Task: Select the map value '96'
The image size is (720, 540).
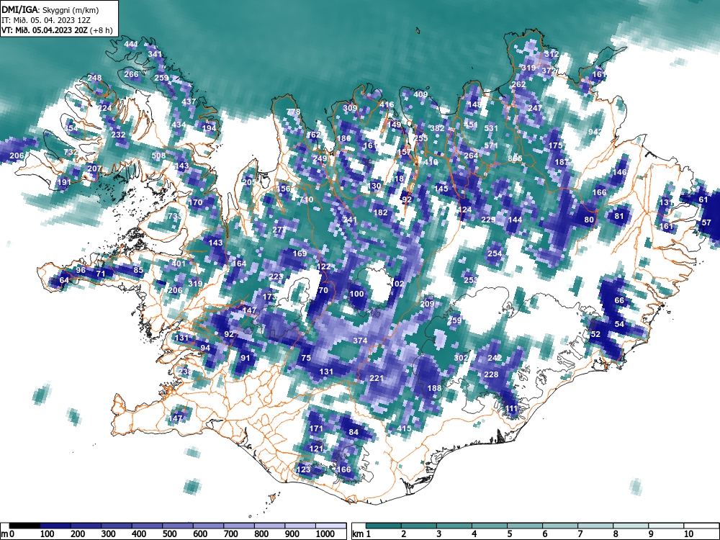Action: pos(81,270)
